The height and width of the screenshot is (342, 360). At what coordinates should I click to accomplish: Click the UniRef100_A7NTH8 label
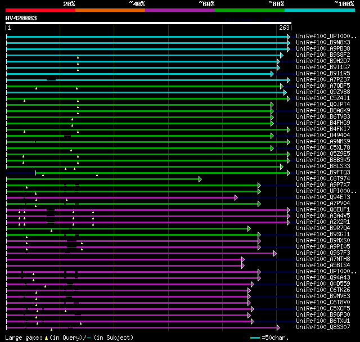tap(323, 259)
